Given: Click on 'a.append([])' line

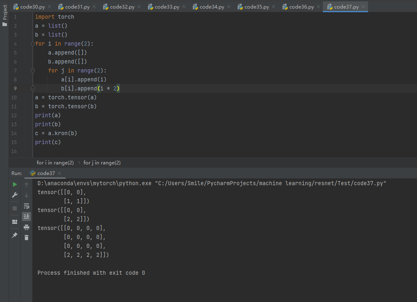Looking at the screenshot, I should (67, 53).
